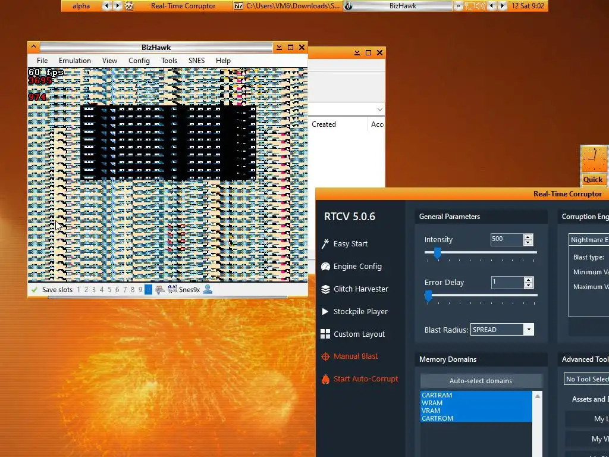Select the VRAM memory domain

(476, 411)
